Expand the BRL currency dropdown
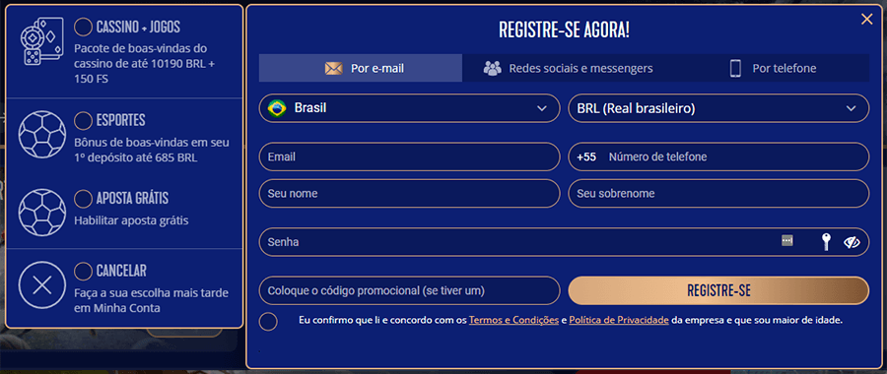This screenshot has width=887, height=374. 718,108
